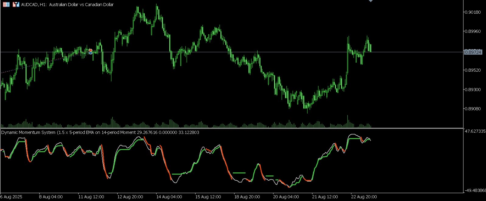Click the 0.89080 price scale label

(473, 109)
